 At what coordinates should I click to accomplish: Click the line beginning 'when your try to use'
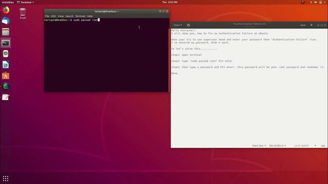pyautogui.click(x=244, y=40)
